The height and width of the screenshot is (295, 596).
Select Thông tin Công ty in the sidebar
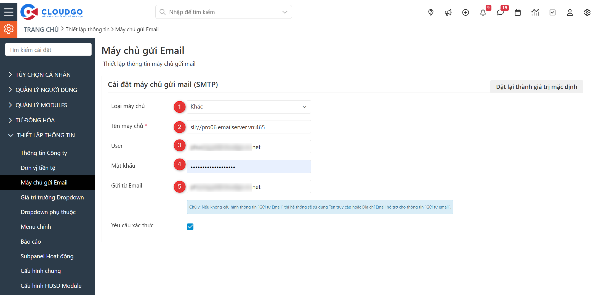pyautogui.click(x=44, y=153)
